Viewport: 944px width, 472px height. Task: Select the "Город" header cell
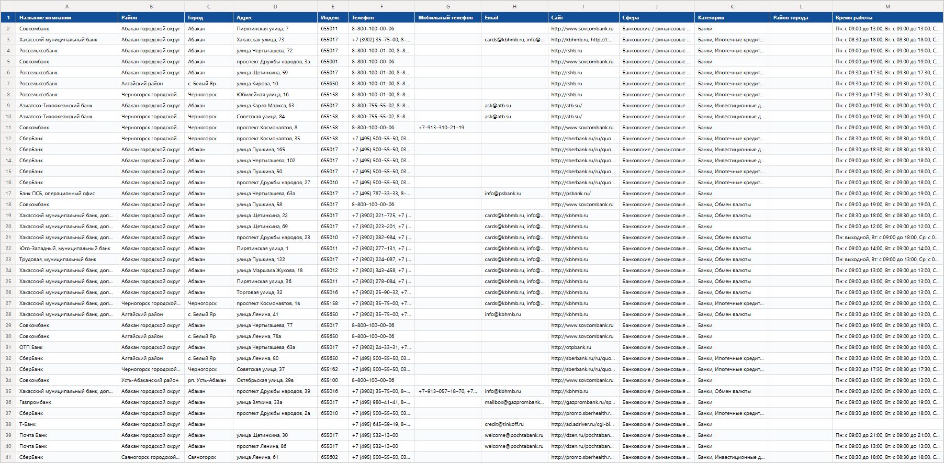(209, 18)
